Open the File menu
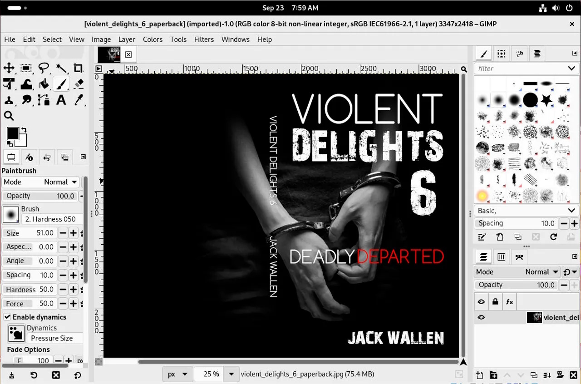 (x=10, y=39)
